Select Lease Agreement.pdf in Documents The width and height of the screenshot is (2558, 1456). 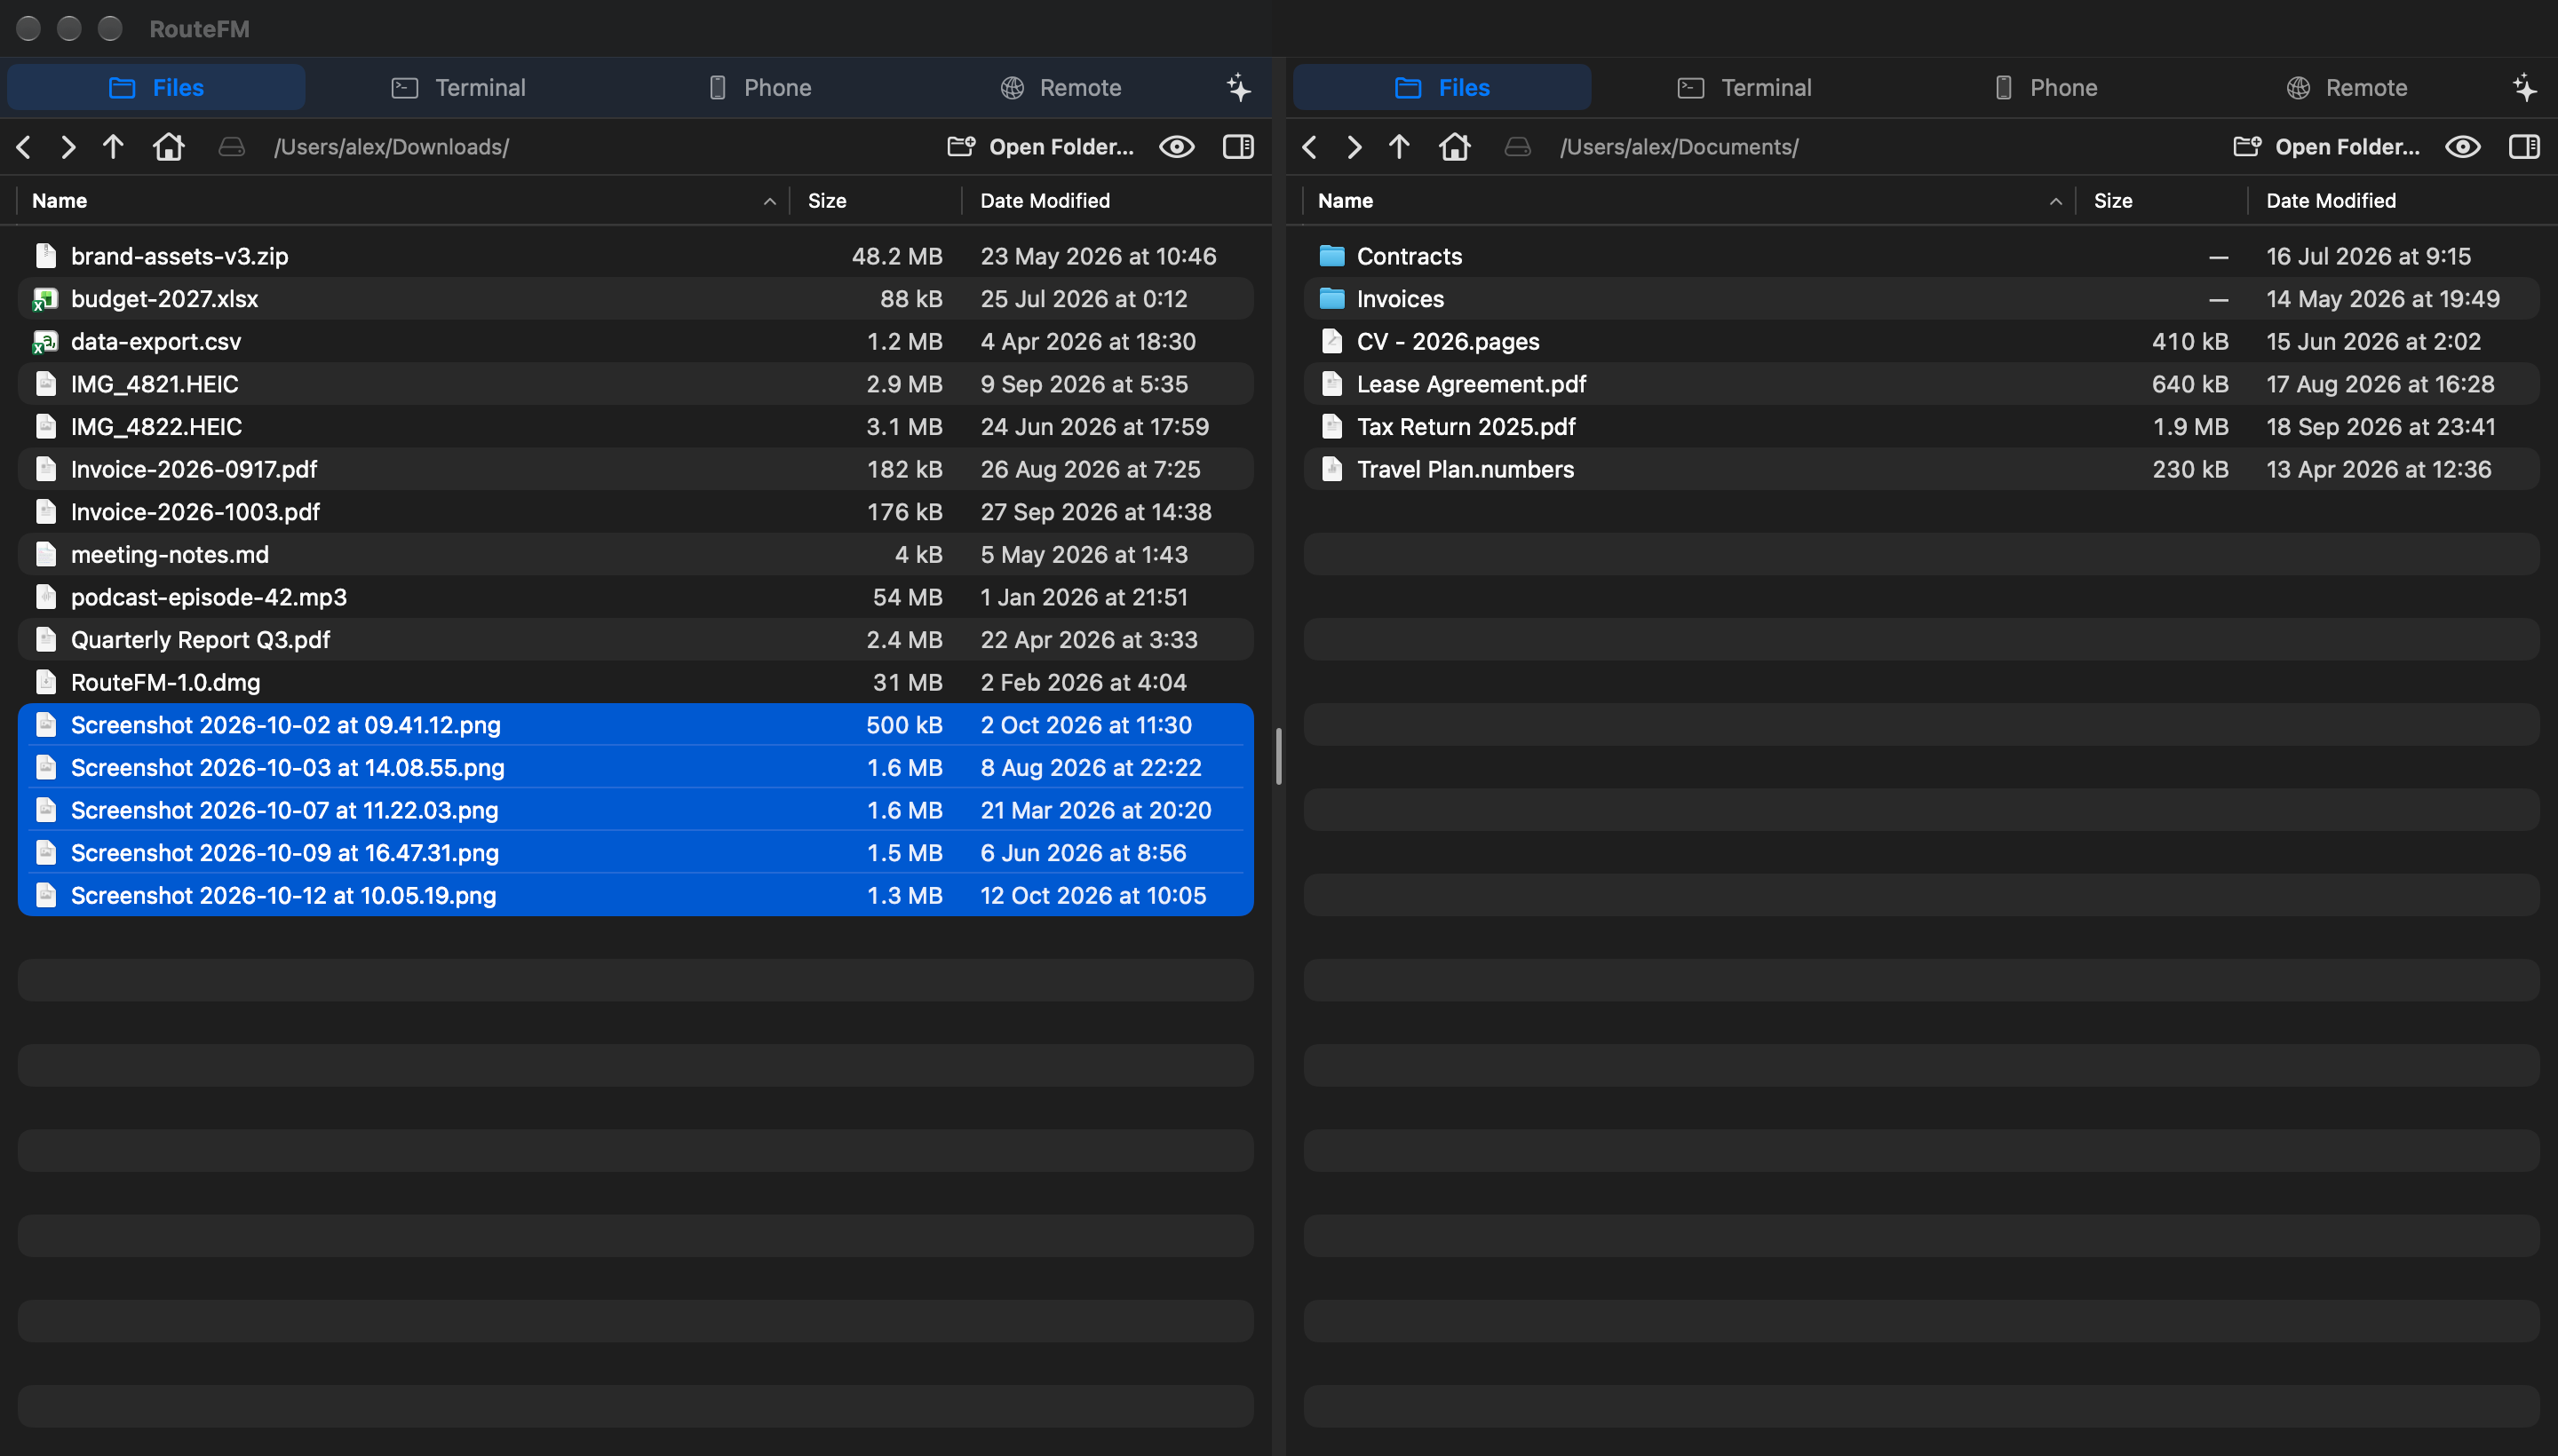1921,384
